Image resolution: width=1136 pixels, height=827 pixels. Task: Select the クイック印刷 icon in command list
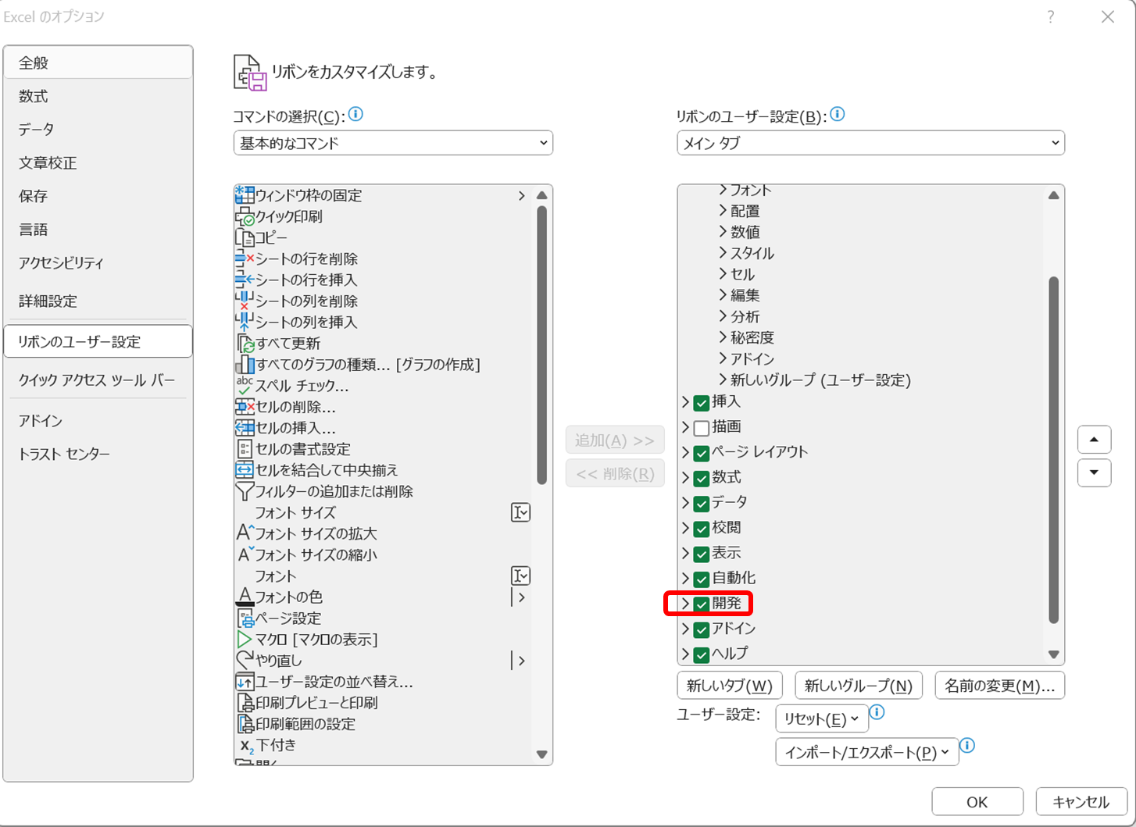245,216
